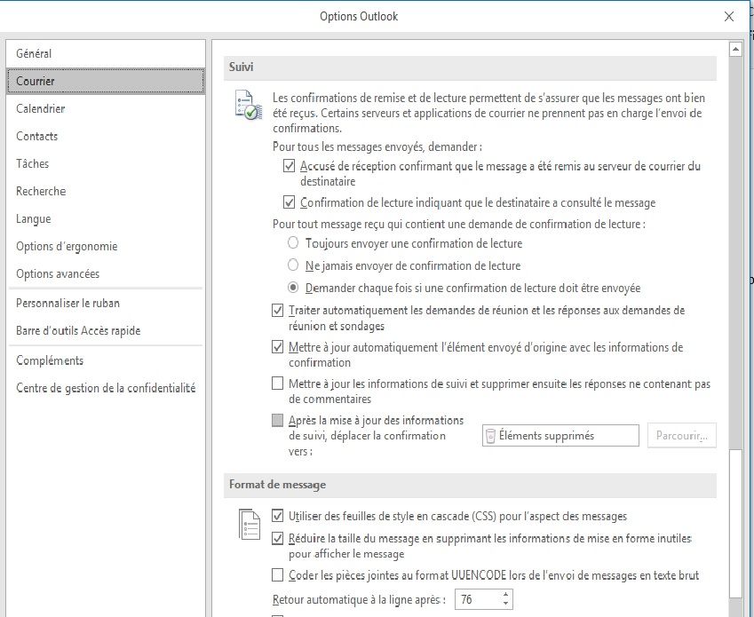Open the Général options category
This screenshot has width=754, height=617.
[106, 53]
